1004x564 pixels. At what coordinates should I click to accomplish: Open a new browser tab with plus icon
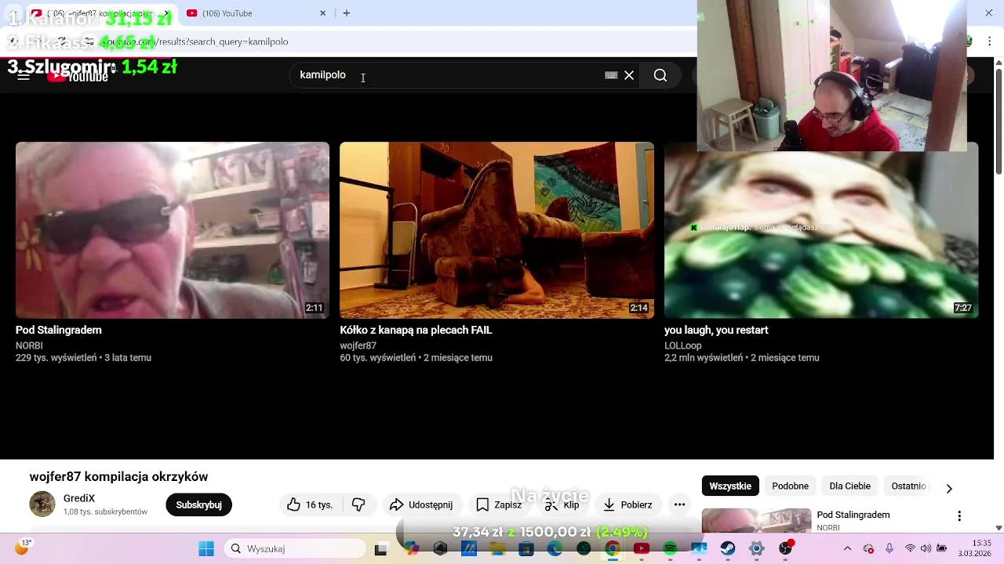point(347,13)
